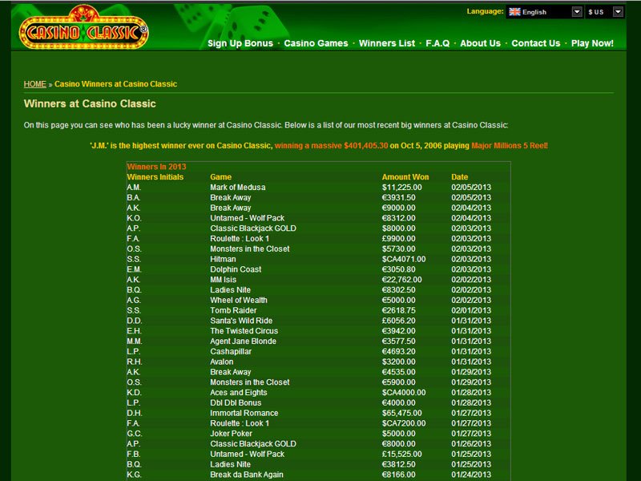Click the 'Dbl Dbl Bonus' game cell
The image size is (641, 481).
click(x=236, y=403)
